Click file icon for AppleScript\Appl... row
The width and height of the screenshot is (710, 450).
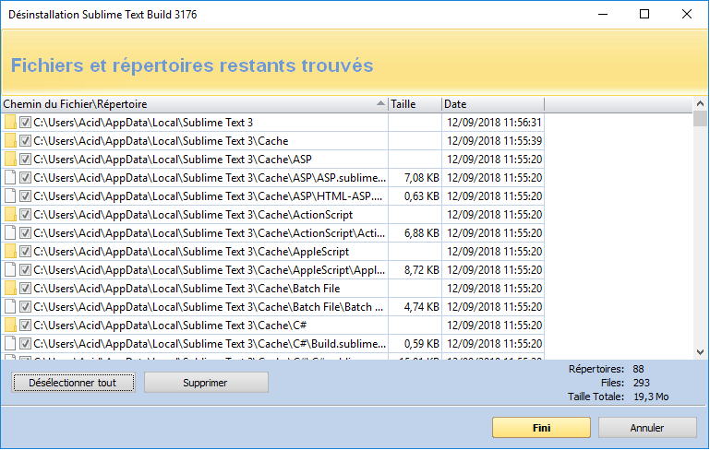click(x=10, y=270)
